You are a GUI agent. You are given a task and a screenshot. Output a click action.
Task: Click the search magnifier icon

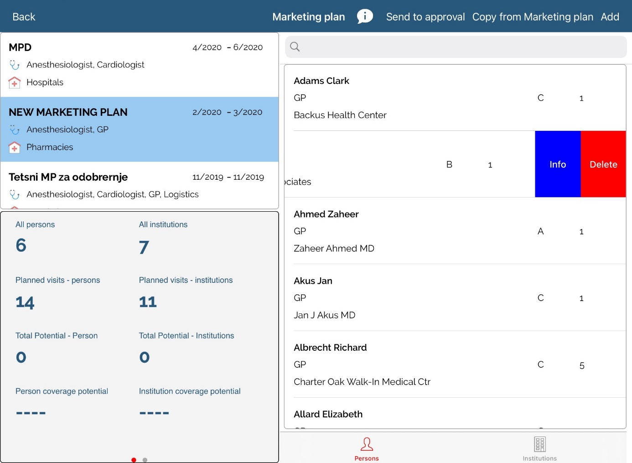coord(295,47)
